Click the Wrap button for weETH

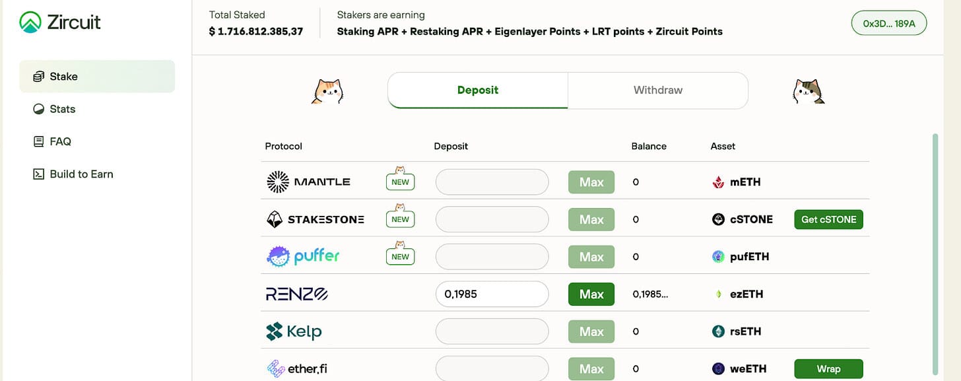828,368
